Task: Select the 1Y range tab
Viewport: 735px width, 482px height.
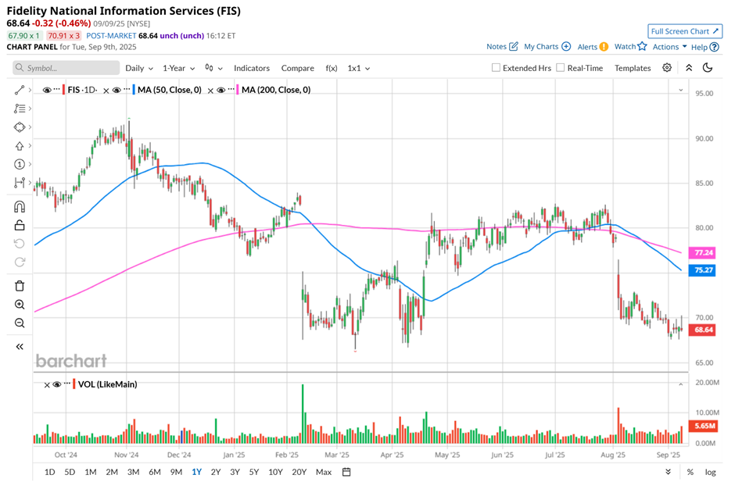Action: click(196, 472)
